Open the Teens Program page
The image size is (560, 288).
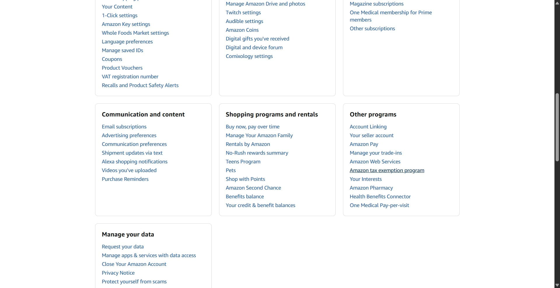click(243, 162)
